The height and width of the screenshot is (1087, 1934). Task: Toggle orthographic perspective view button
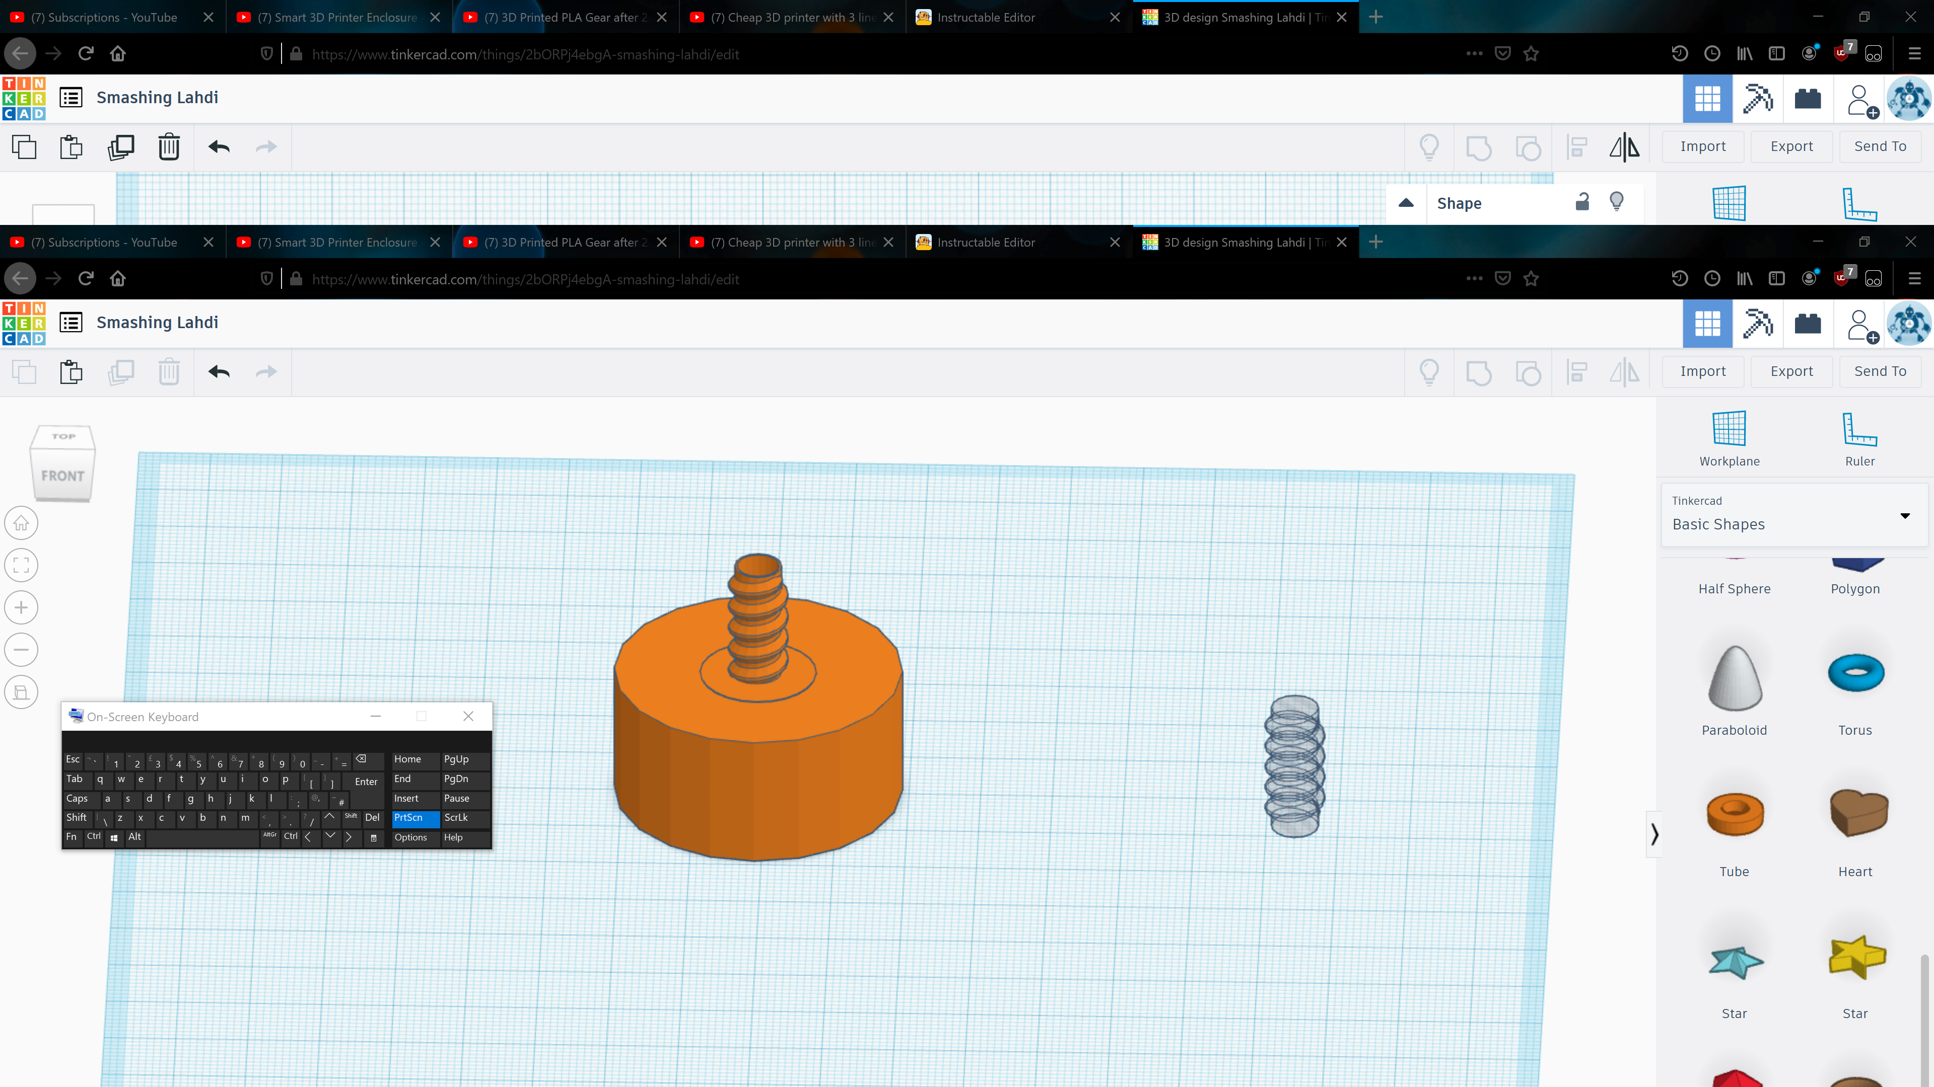tap(21, 692)
